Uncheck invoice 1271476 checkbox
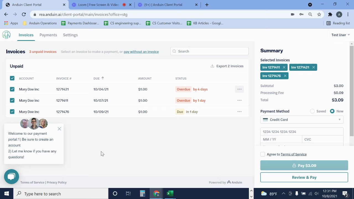Viewport: 354px width, 199px height. (12, 112)
